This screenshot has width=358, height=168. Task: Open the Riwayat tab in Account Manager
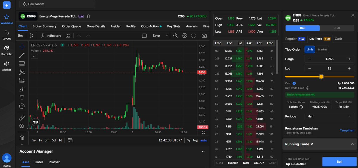tap(54, 162)
